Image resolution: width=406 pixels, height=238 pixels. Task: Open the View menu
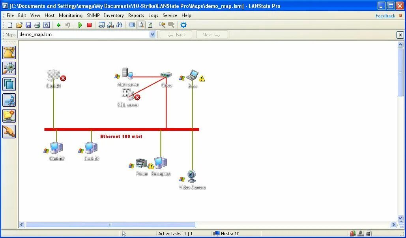(35, 15)
